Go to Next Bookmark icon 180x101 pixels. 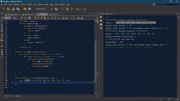(56, 18)
